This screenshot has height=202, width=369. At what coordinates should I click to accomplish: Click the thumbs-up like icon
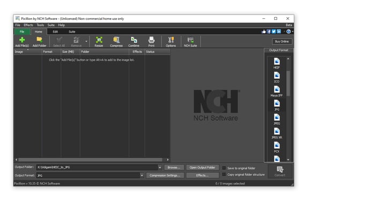click(x=263, y=32)
